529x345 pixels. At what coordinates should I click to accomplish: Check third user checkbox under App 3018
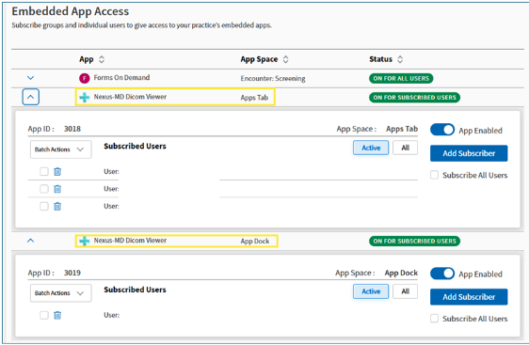(x=44, y=206)
